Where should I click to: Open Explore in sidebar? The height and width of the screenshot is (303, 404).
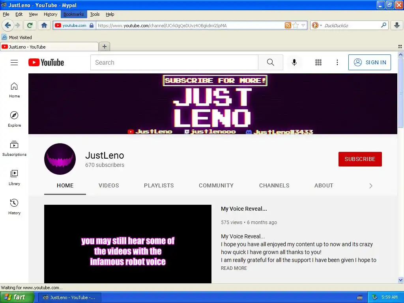pyautogui.click(x=15, y=119)
